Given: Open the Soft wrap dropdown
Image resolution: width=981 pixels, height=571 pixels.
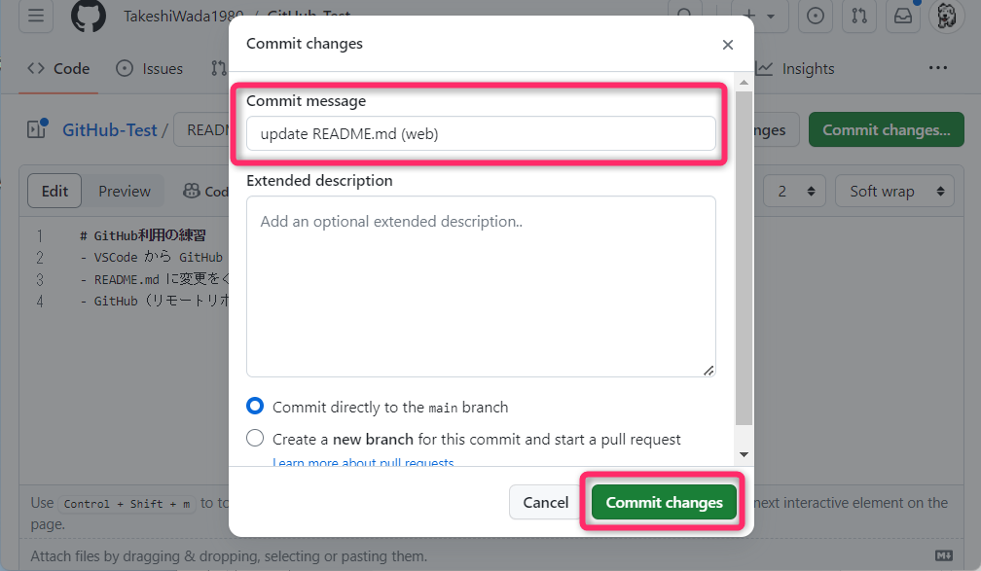Looking at the screenshot, I should [x=894, y=192].
